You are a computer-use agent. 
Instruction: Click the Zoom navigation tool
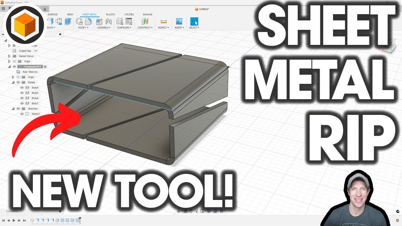tap(196, 211)
